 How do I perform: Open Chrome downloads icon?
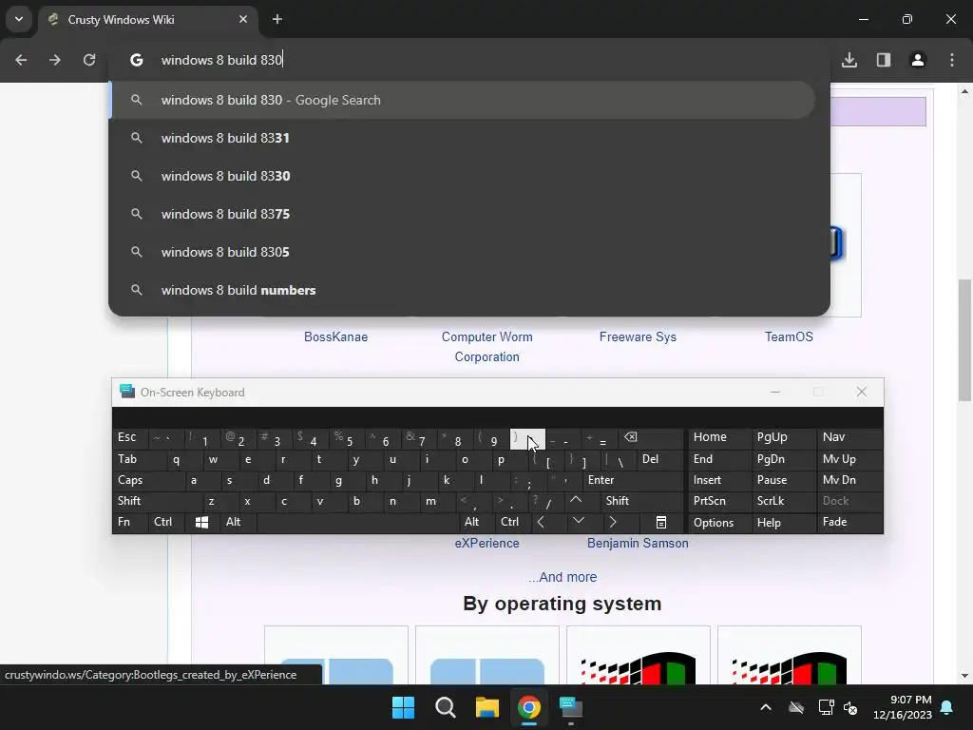point(849,60)
